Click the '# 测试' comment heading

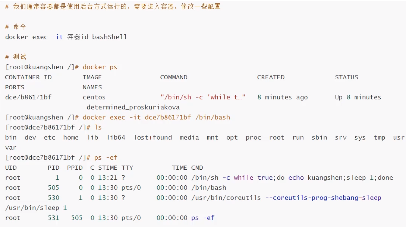(x=16, y=57)
